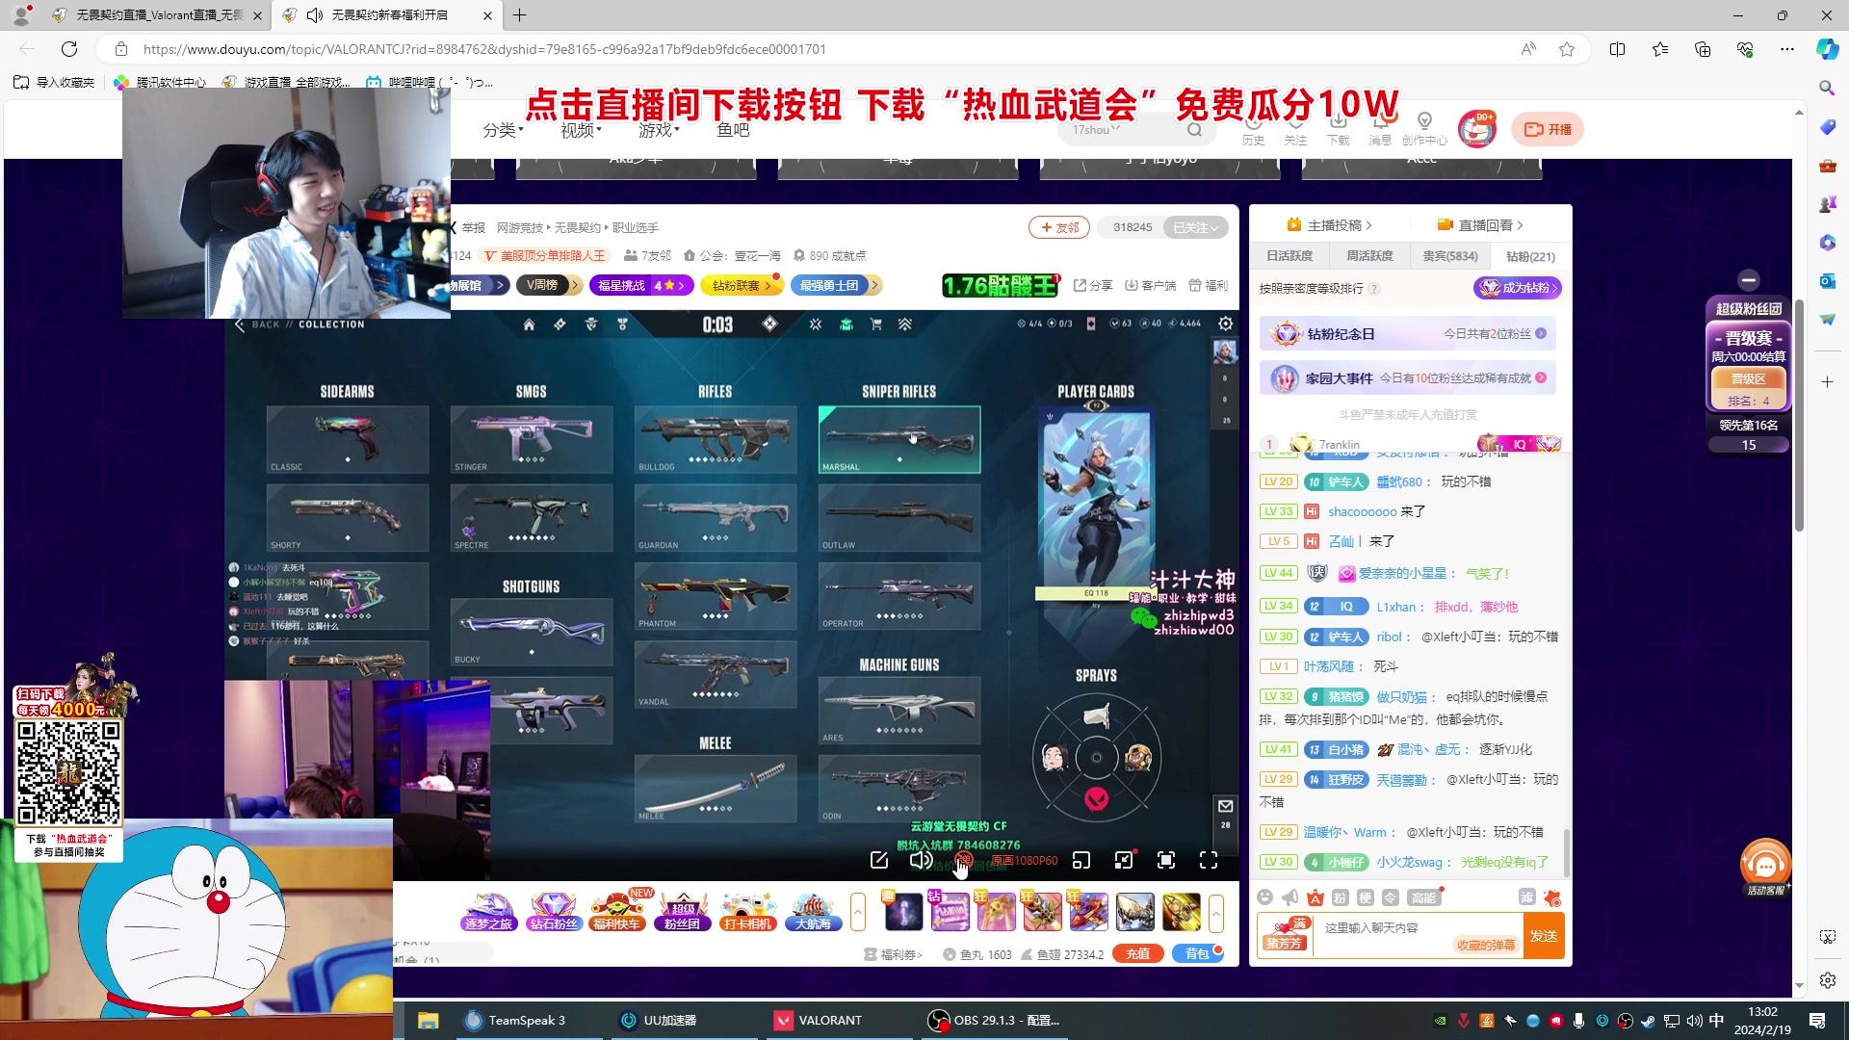Collapse the 超级粉丝团 side widget

(x=1749, y=280)
